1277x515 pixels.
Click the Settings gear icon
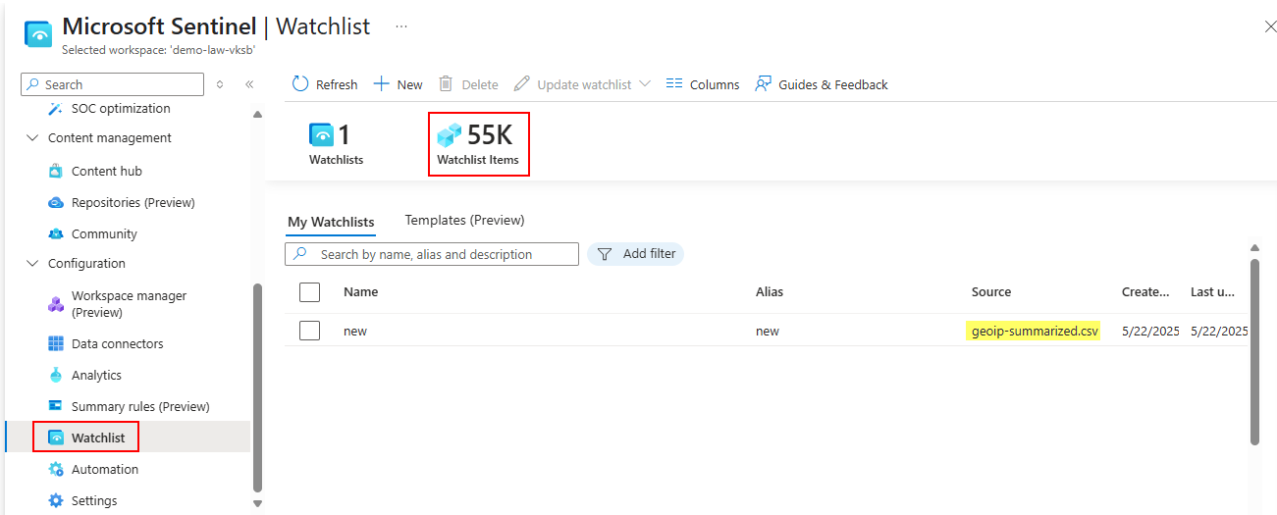click(x=56, y=500)
